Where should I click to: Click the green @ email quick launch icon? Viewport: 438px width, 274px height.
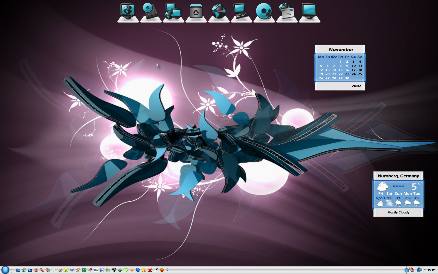(x=108, y=270)
